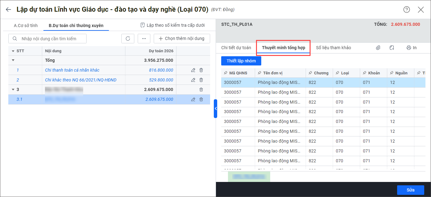Open the three-dots more options button
431x197 pixels.
(144, 39)
